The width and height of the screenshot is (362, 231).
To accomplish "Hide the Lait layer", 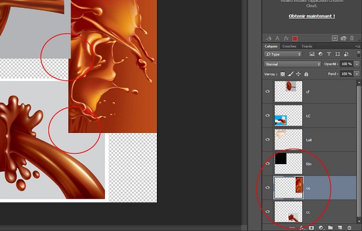I will pyautogui.click(x=267, y=140).
